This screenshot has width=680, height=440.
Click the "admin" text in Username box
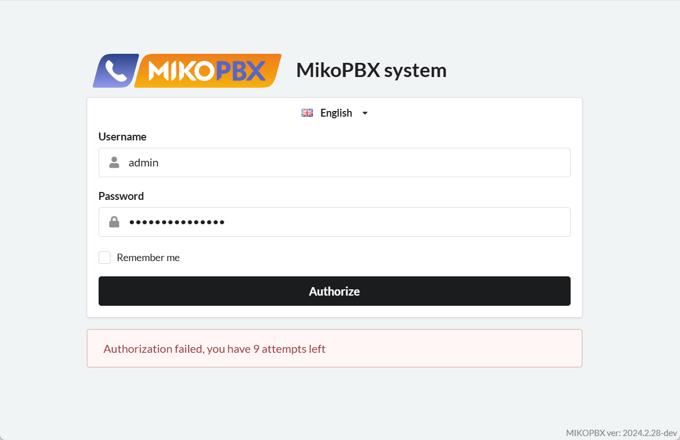(143, 163)
